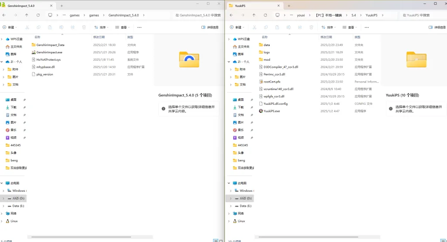This screenshot has width=447, height=242.
Task: Add new tab in GenshinImpact_5.4.0 window
Action: (x=62, y=6)
